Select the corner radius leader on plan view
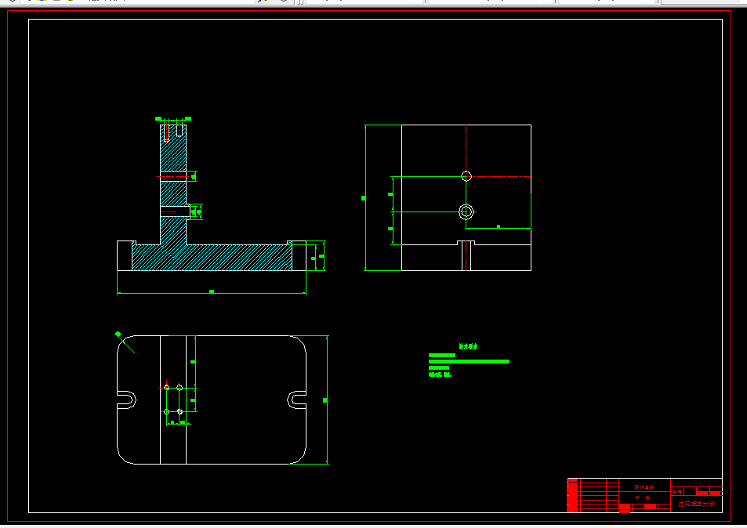Viewport: 747px width, 528px height. [x=125, y=342]
